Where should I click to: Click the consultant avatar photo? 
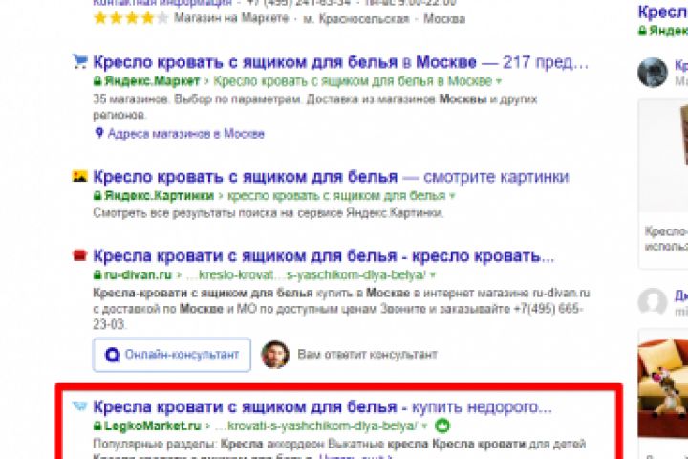pos(275,354)
